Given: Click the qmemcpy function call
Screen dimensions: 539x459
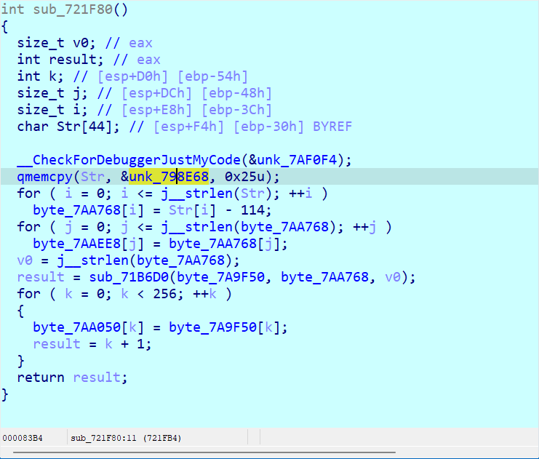Looking at the screenshot, I should 45,177.
